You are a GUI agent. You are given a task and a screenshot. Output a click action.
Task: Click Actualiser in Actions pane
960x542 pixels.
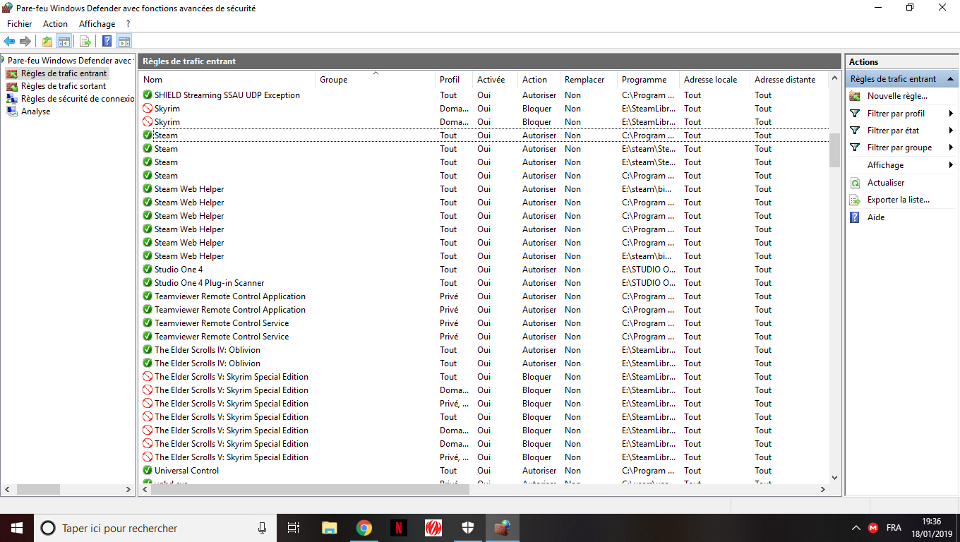[886, 183]
